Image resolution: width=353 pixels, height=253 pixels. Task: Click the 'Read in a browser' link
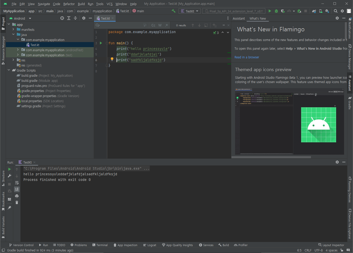(x=247, y=57)
